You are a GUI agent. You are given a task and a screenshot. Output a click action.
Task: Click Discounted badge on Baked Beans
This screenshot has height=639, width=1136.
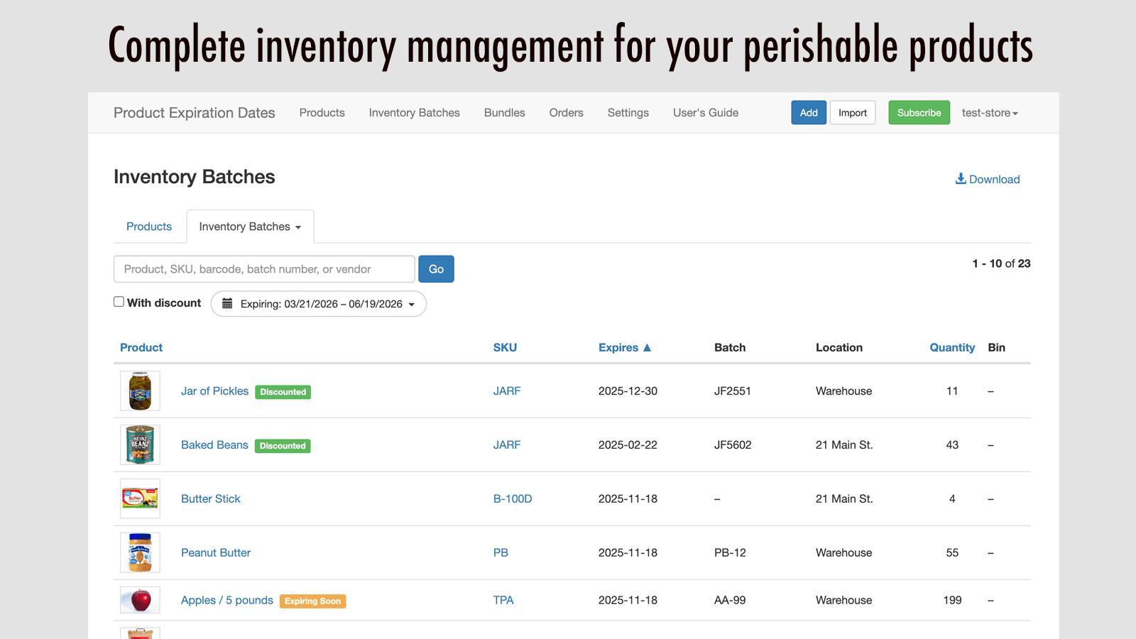click(x=283, y=446)
